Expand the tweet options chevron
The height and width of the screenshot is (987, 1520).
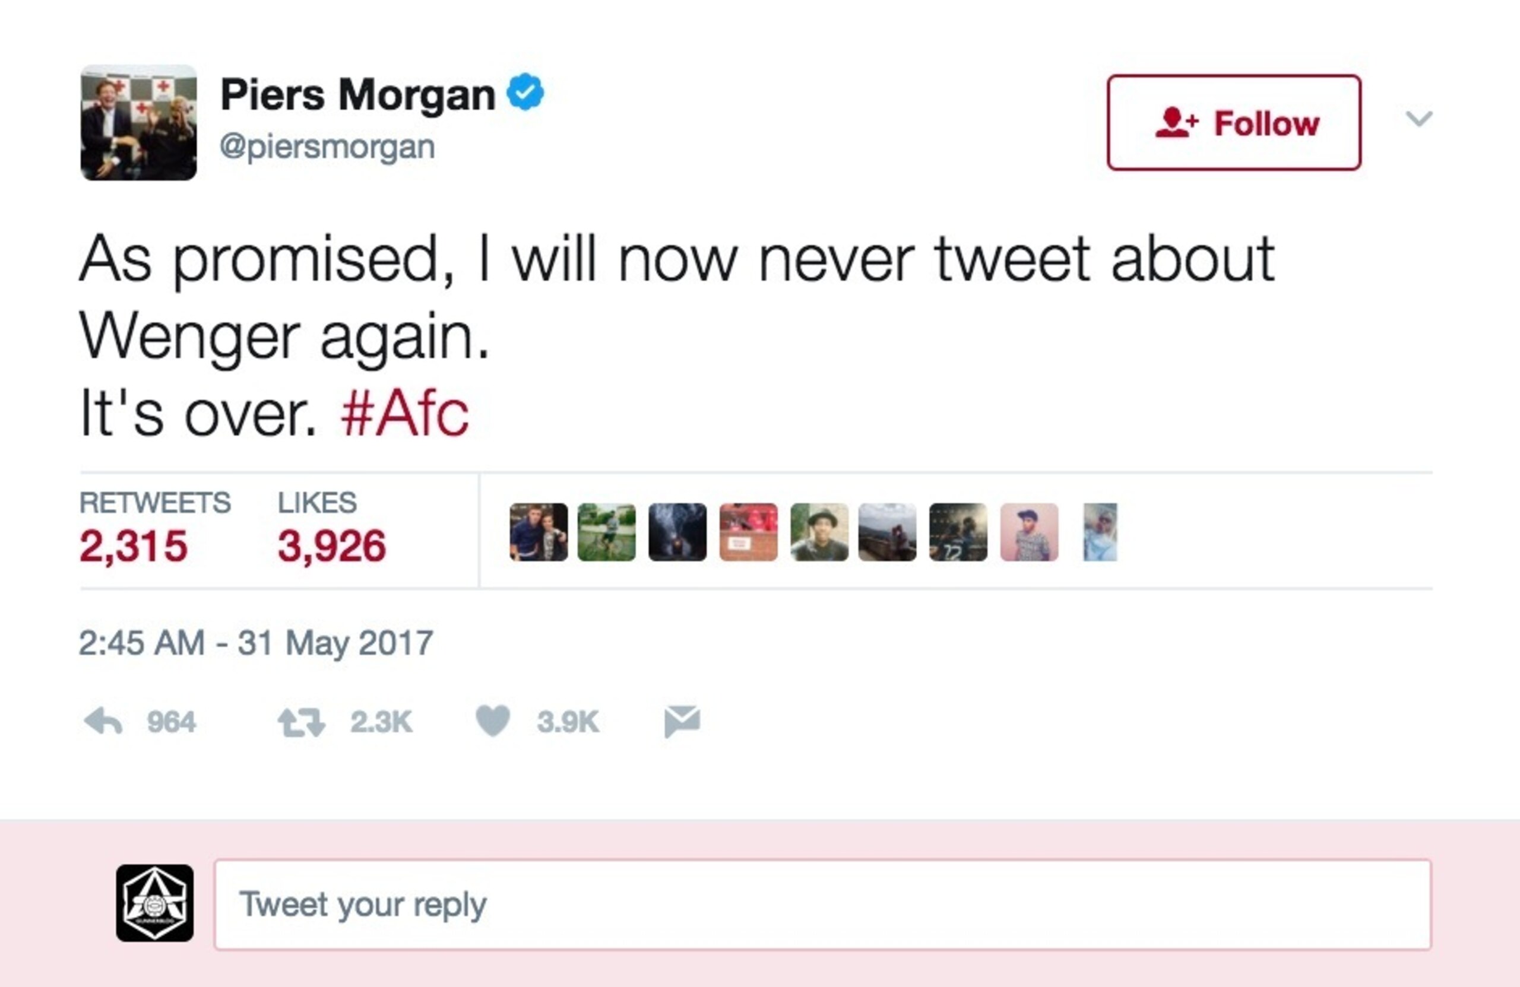pos(1419,119)
